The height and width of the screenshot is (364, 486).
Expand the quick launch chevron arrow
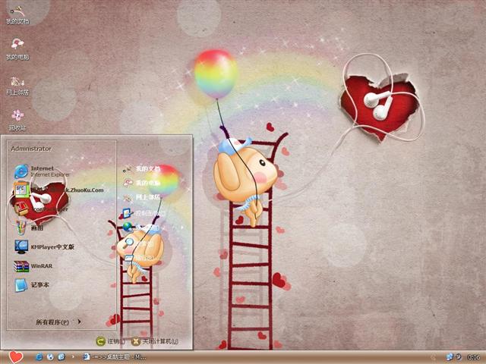[x=73, y=357]
